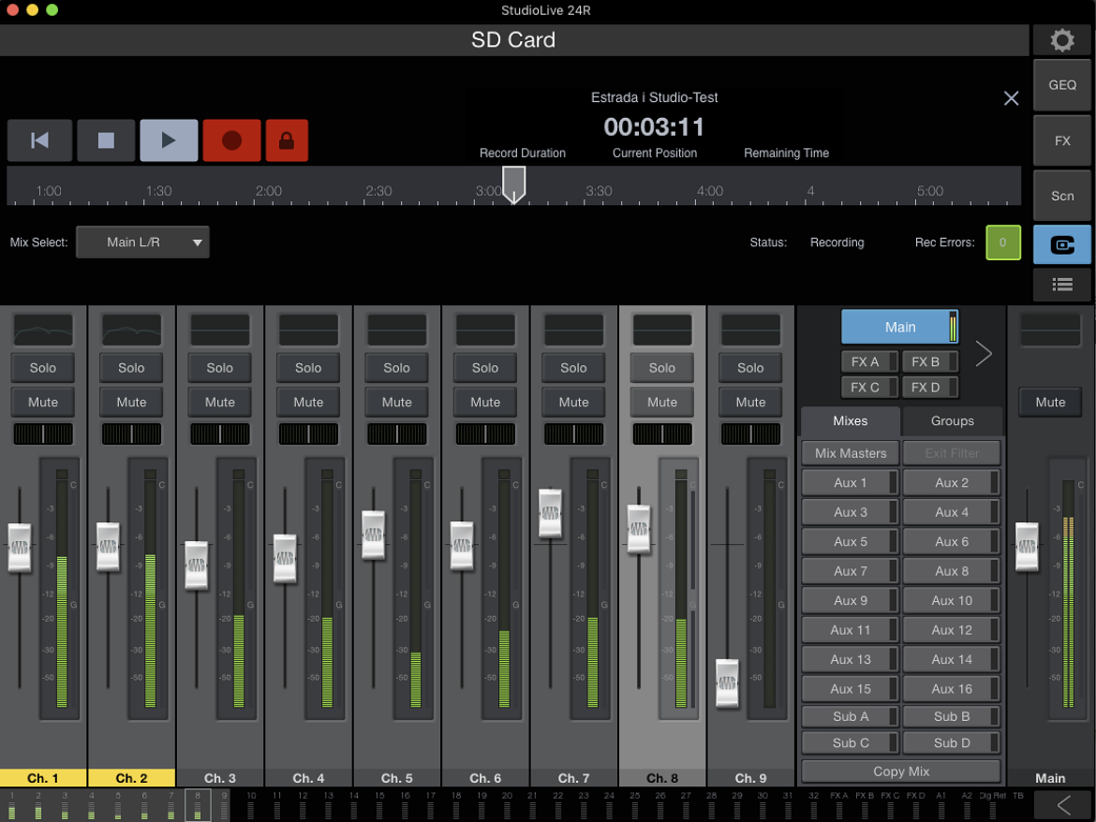Select the Aux 13 mix

[x=850, y=659]
